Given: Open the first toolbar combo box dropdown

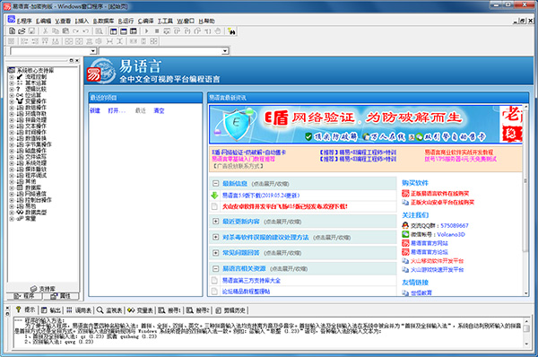Looking at the screenshot, I should [x=93, y=51].
